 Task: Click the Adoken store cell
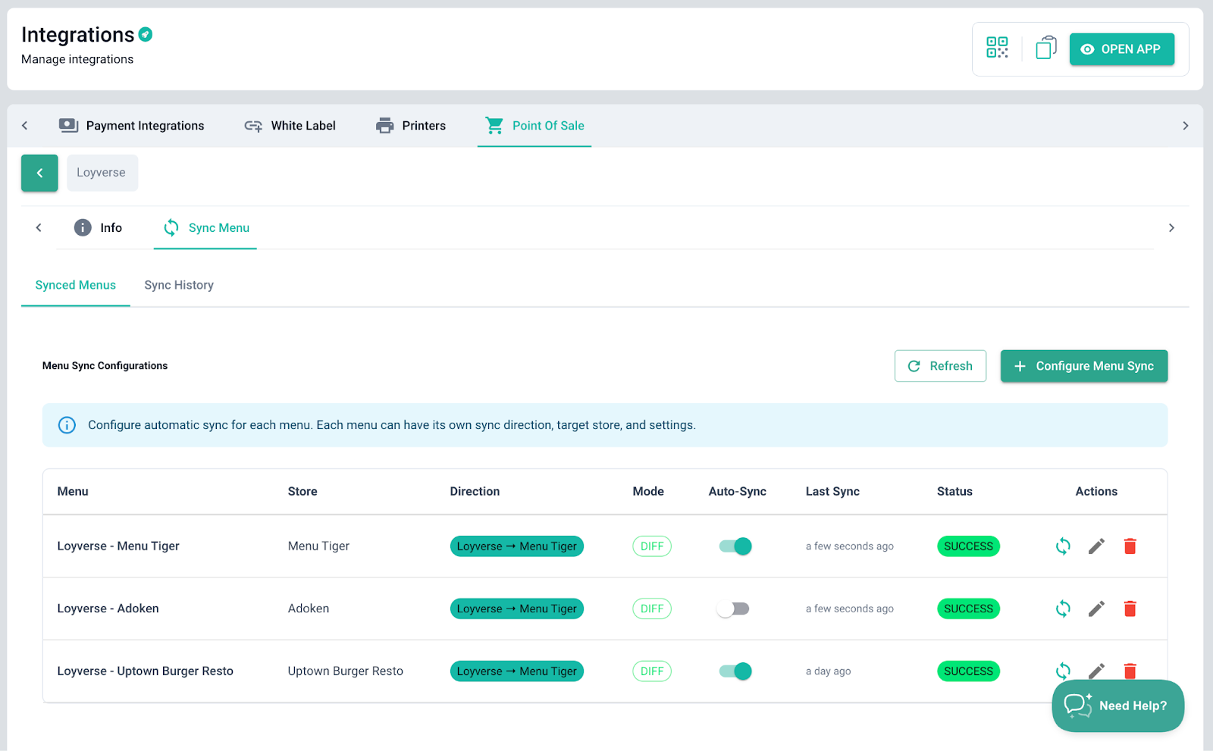coord(309,609)
